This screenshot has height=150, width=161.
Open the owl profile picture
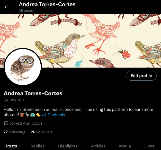(x=23, y=67)
